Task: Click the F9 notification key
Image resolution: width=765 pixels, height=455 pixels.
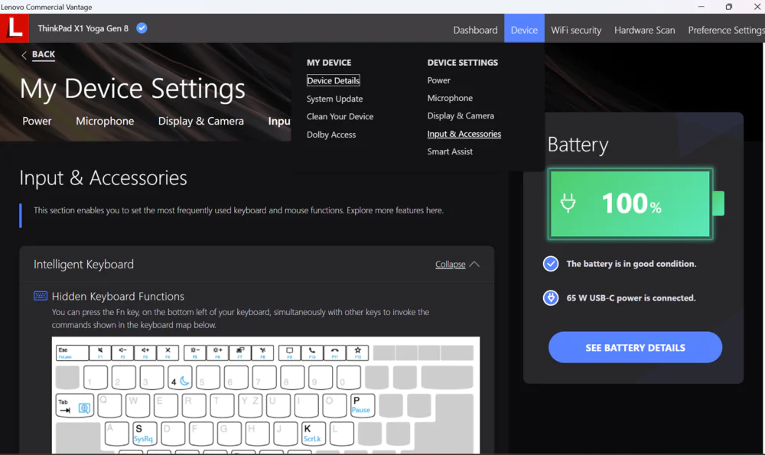Action: click(290, 353)
